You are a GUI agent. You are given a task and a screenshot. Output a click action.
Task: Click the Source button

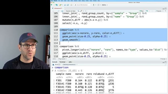tap(159, 11)
